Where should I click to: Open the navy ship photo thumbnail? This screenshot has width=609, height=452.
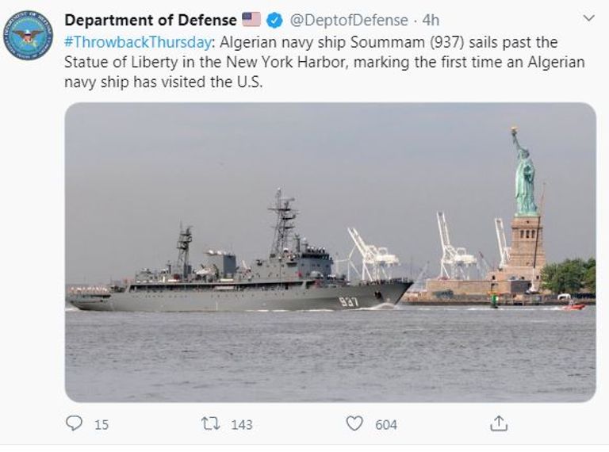(330, 252)
